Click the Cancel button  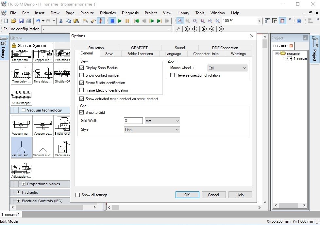point(214,195)
